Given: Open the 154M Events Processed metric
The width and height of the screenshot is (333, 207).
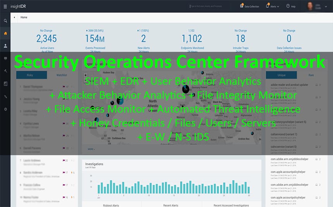Looking at the screenshot, I should [95, 39].
